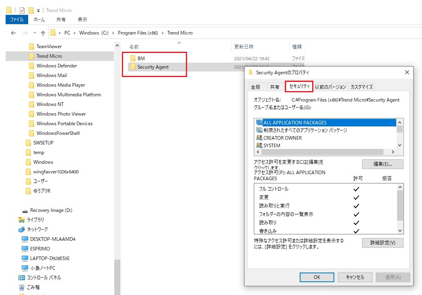Click the ごみ箱 recycle bin icon

[22, 287]
